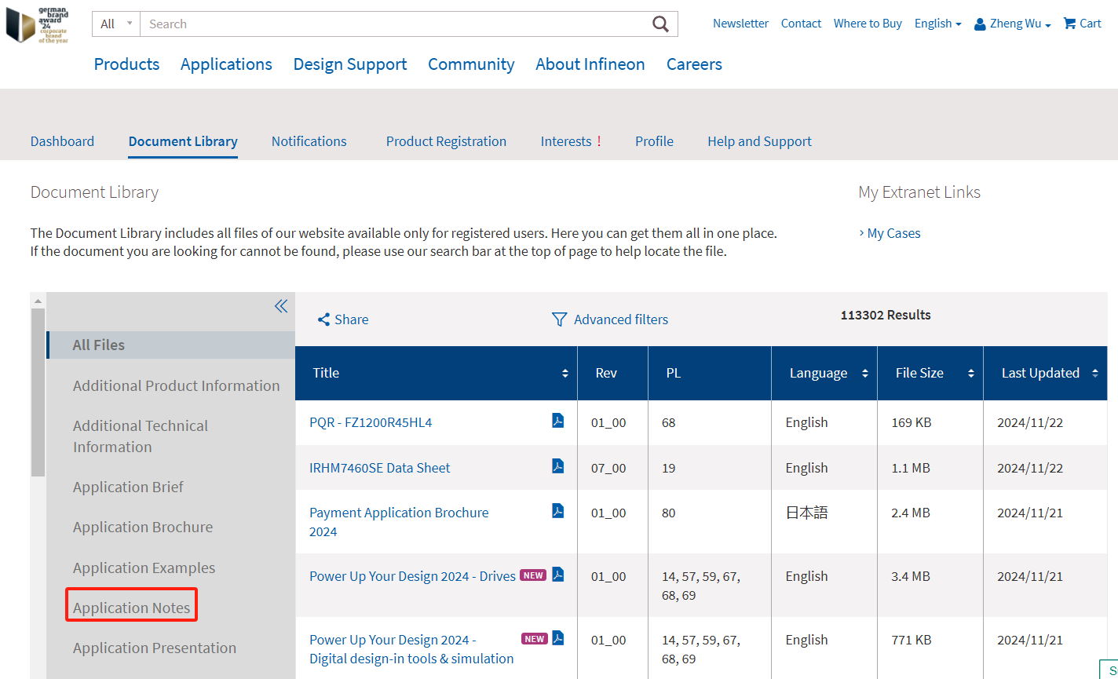
Task: Switch to the Notifications tab
Action: pos(309,141)
